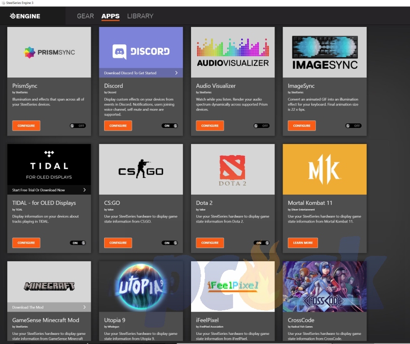Open the GEAR tab
This screenshot has height=344, width=410.
tap(85, 16)
